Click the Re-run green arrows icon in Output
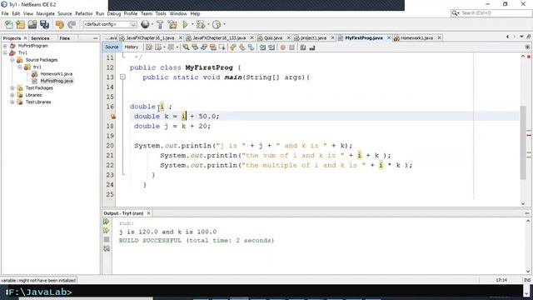The width and height of the screenshot is (533, 300). 106,222
